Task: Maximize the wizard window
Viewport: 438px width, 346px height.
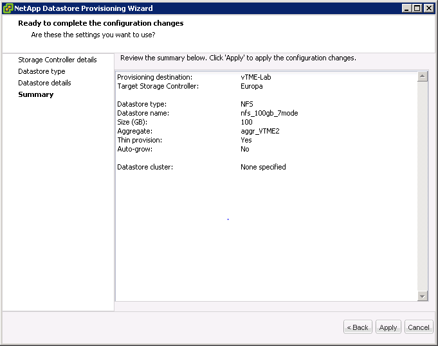Action: tap(417, 8)
